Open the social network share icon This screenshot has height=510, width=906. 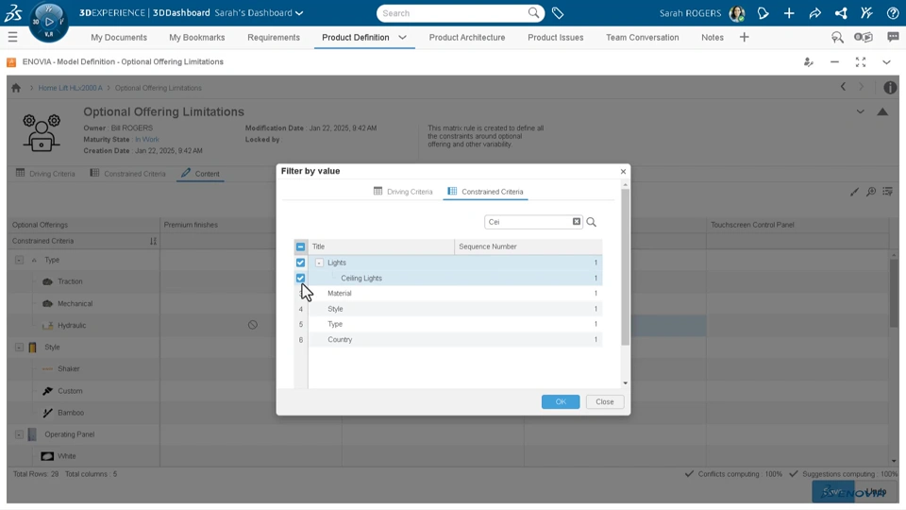[x=841, y=12]
